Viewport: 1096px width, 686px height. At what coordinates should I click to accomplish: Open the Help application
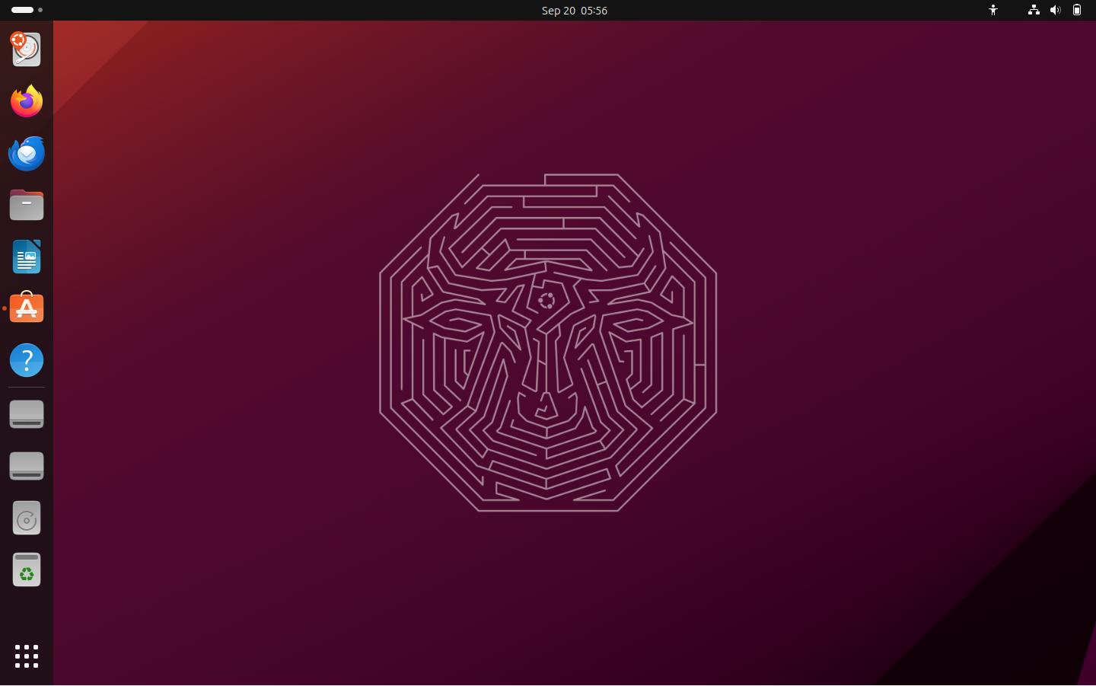pos(27,360)
